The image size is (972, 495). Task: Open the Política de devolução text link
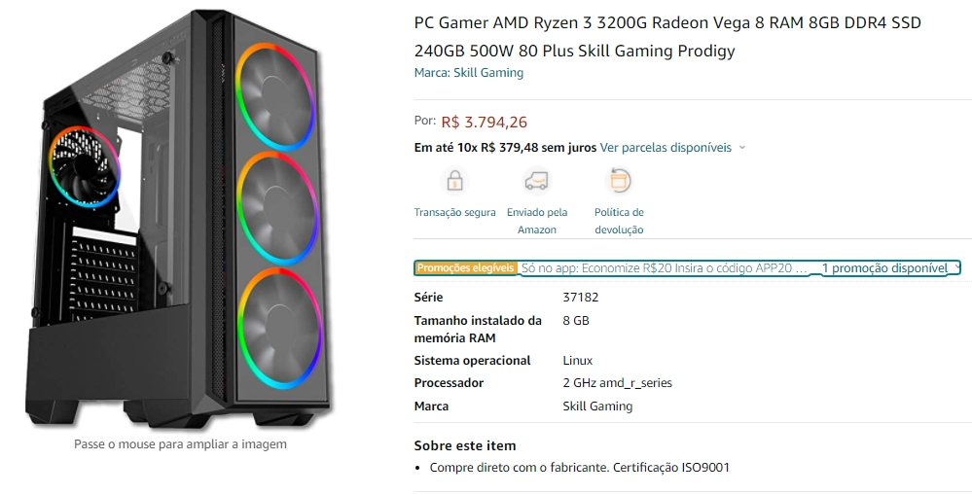click(619, 221)
